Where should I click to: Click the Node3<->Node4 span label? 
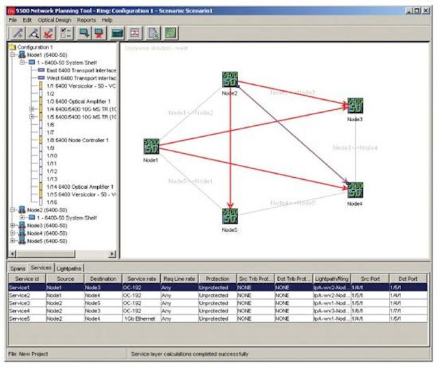355,148
